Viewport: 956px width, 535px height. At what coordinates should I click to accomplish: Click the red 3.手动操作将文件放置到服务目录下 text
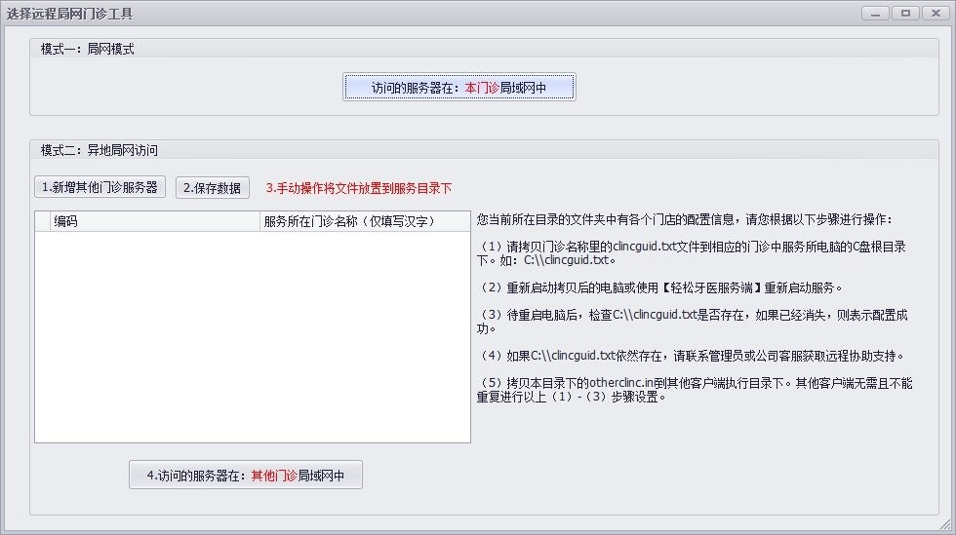[x=359, y=188]
